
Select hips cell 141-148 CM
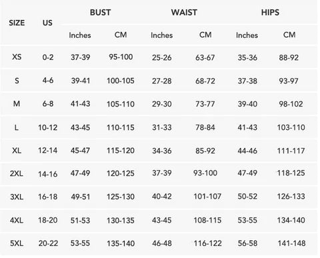(x=291, y=243)
